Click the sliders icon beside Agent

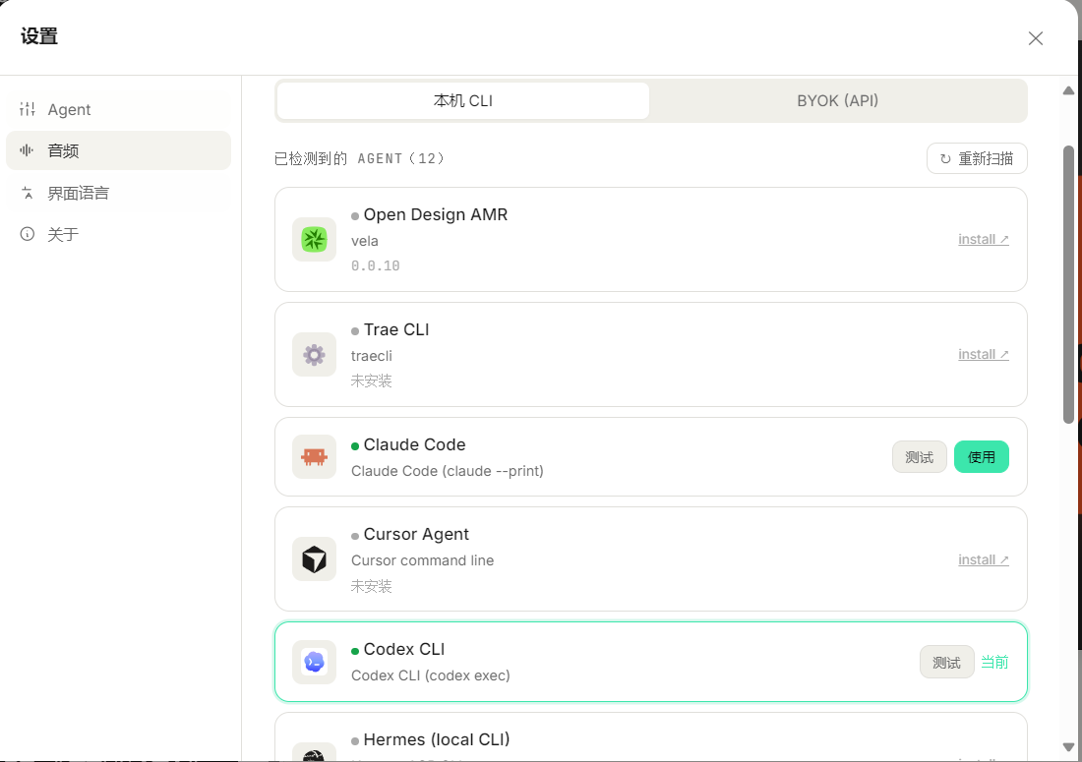tap(27, 109)
